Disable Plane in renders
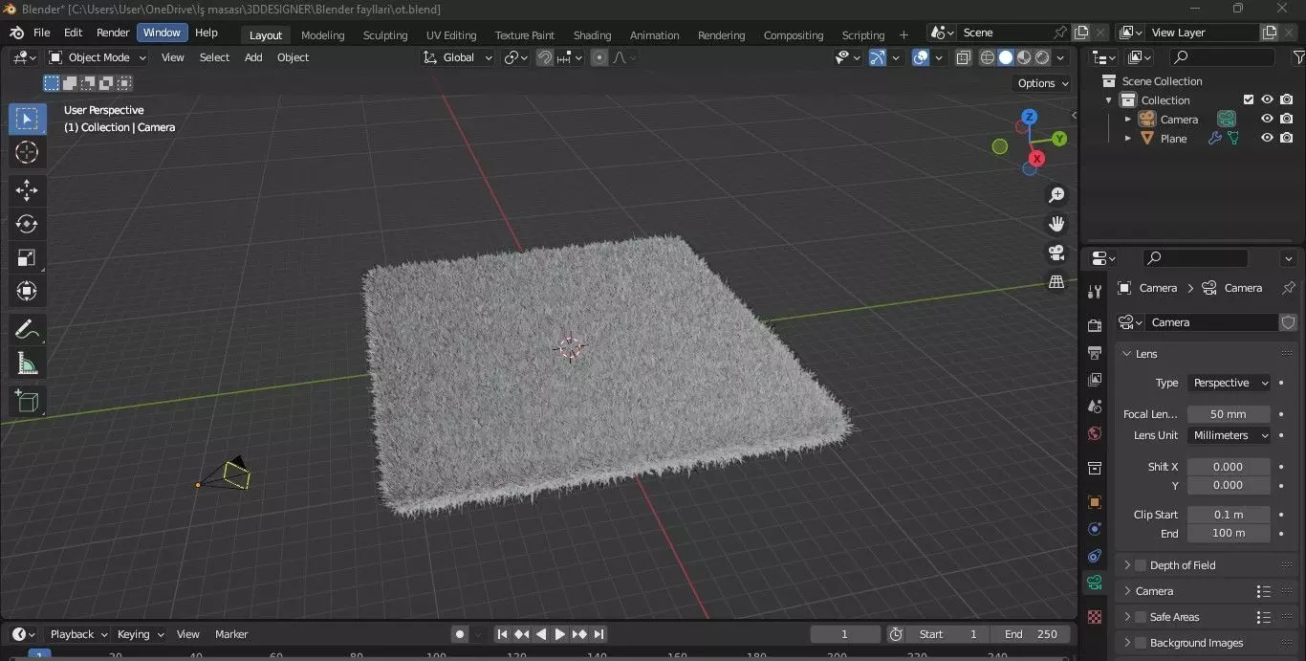Viewport: 1306px width, 661px height. click(x=1287, y=138)
